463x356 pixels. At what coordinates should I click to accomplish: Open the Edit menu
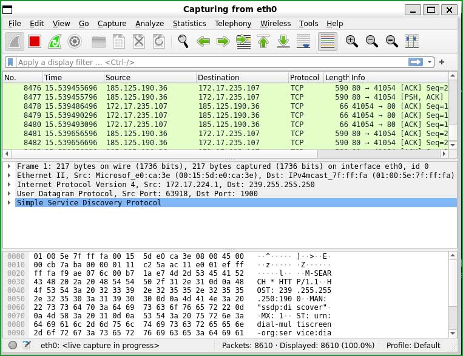click(x=36, y=23)
